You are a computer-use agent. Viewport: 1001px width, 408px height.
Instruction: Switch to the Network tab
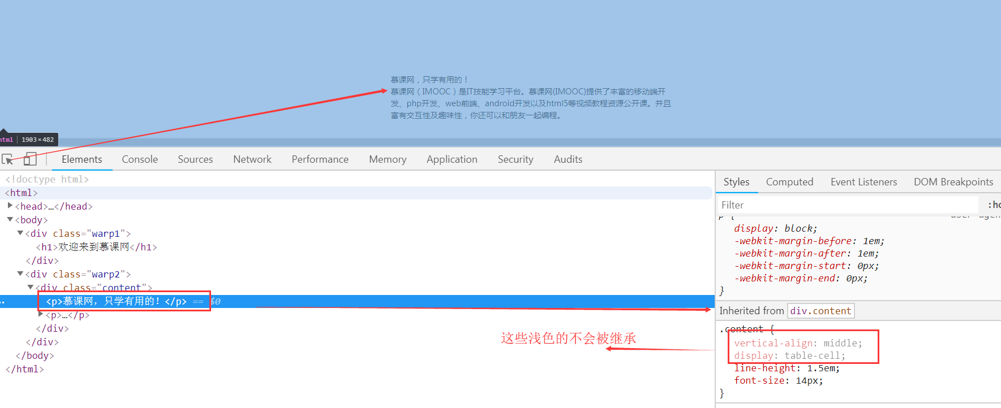(x=252, y=159)
